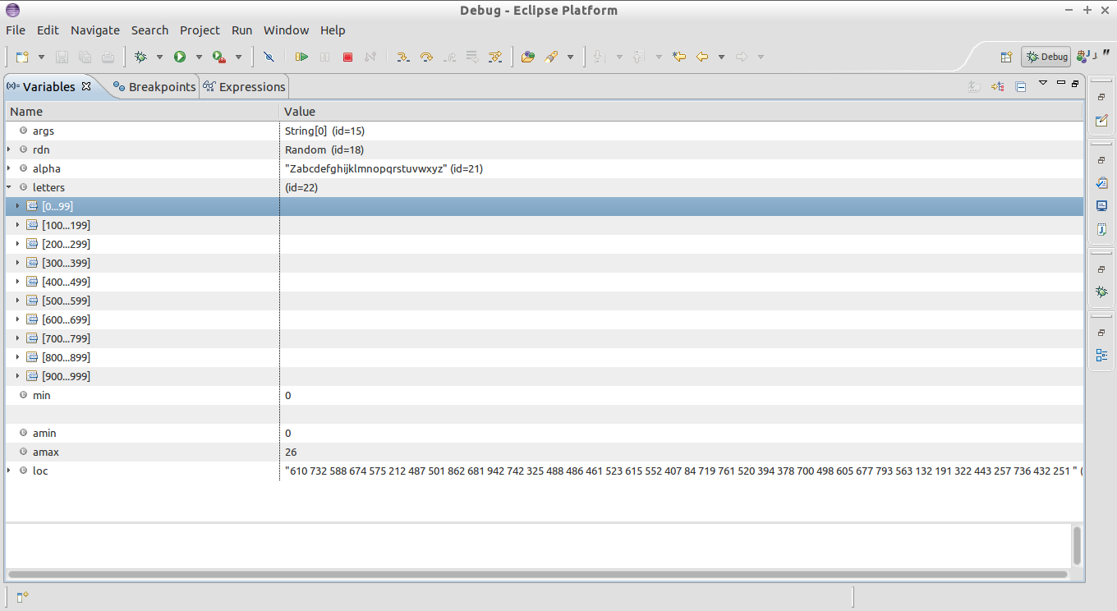Click the Open Perspective icon
Viewport: 1117px width, 611px height.
1006,56
